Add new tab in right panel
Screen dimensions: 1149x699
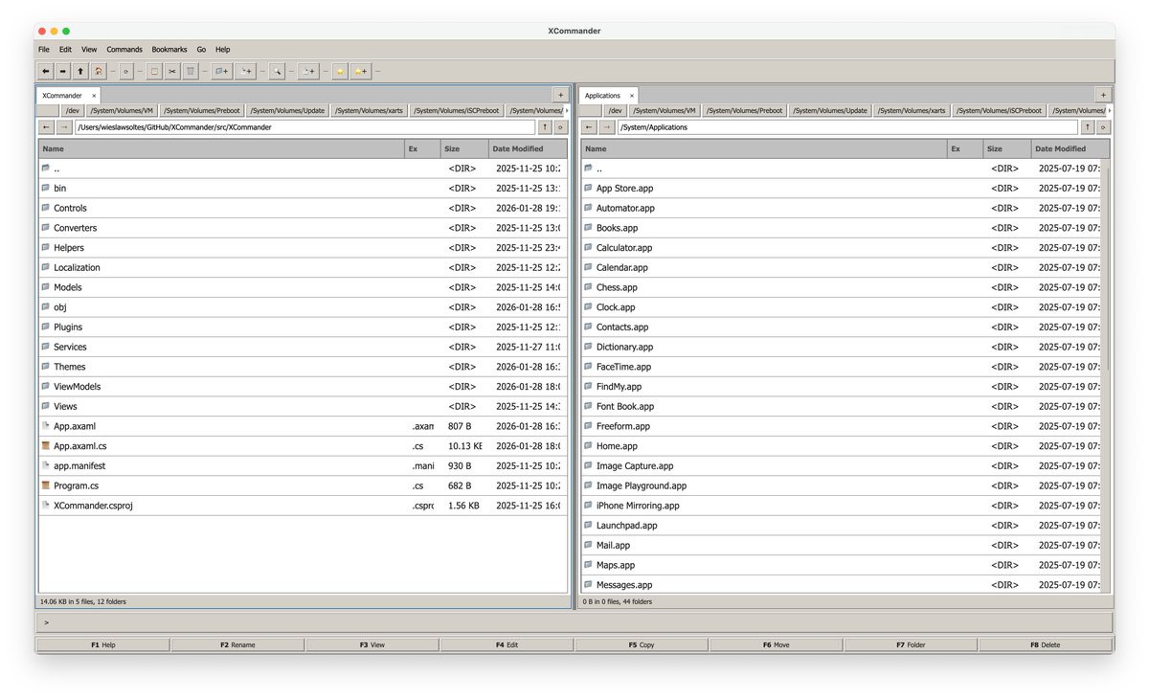point(1102,95)
